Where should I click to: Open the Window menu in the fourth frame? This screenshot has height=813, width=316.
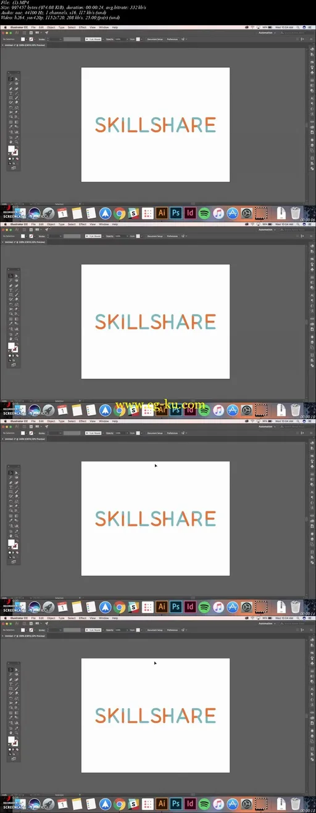[x=104, y=617]
